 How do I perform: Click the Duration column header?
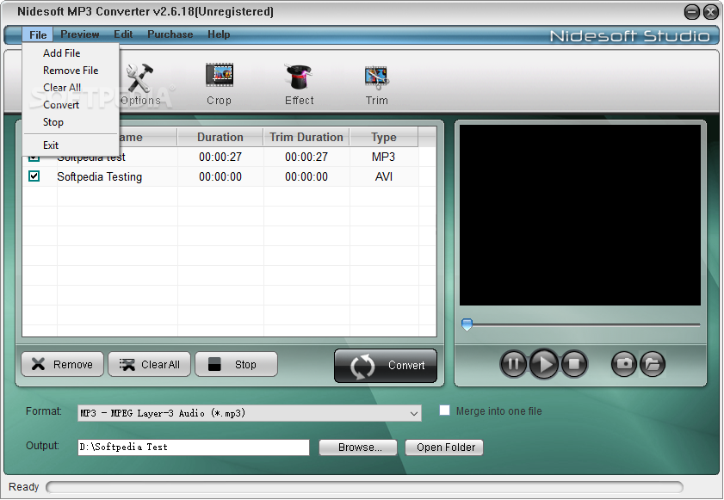click(220, 137)
